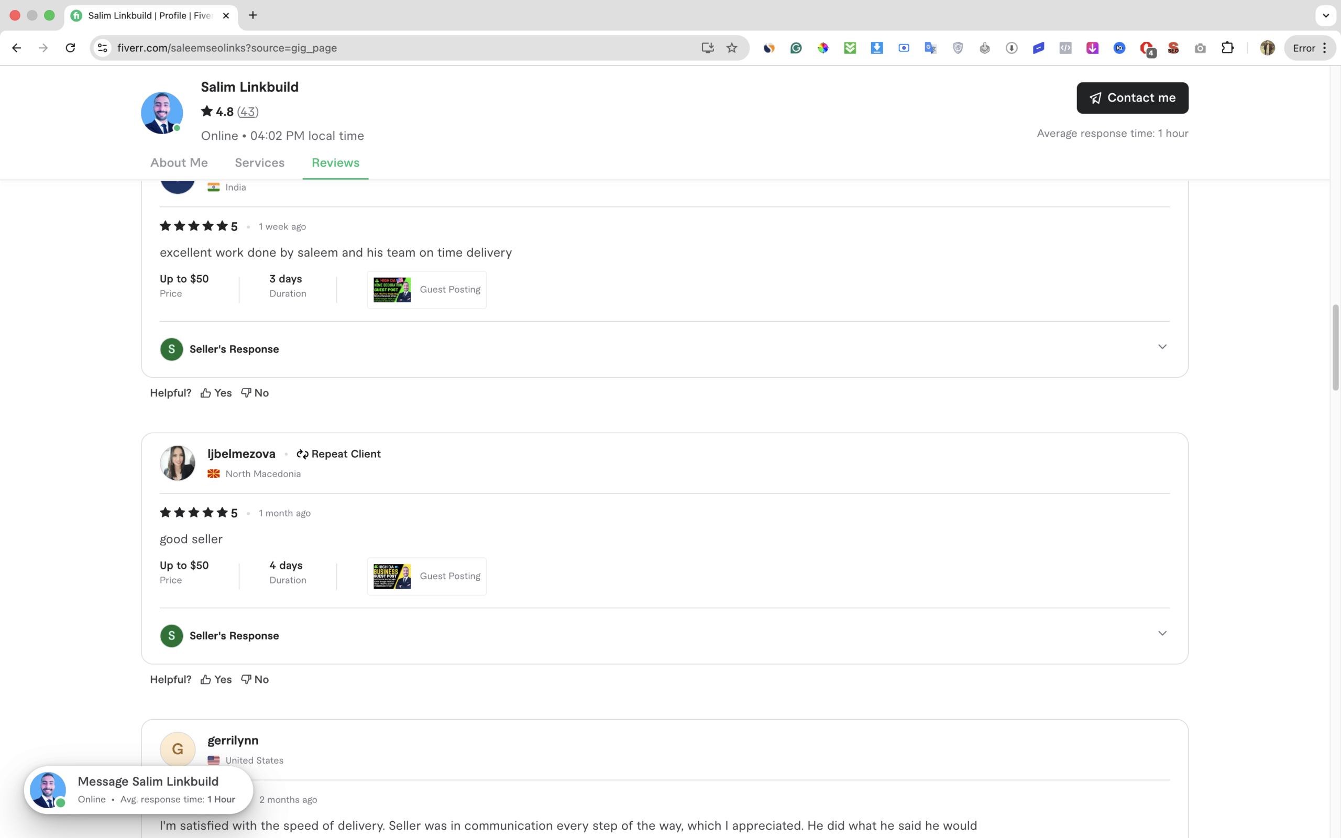Reload the Fiverr profile page
Viewport: 1341px width, 838px height.
click(70, 48)
